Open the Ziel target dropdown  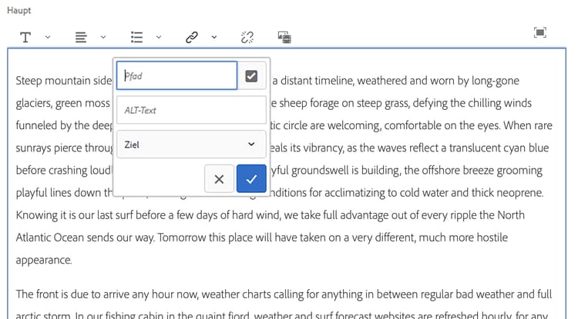[x=191, y=144]
